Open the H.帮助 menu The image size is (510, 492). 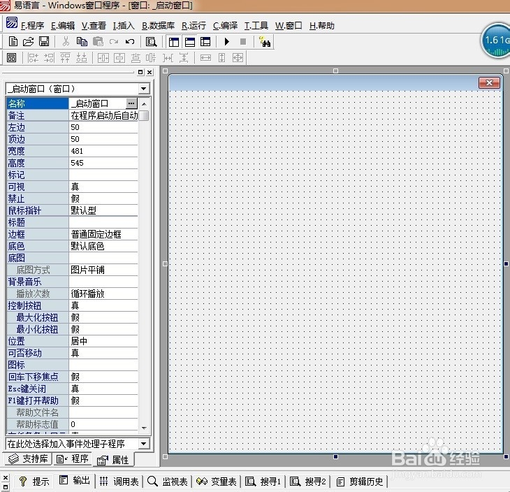tap(321, 26)
